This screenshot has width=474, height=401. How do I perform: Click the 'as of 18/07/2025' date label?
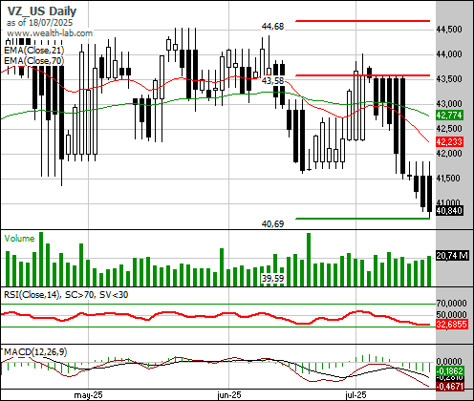39,23
